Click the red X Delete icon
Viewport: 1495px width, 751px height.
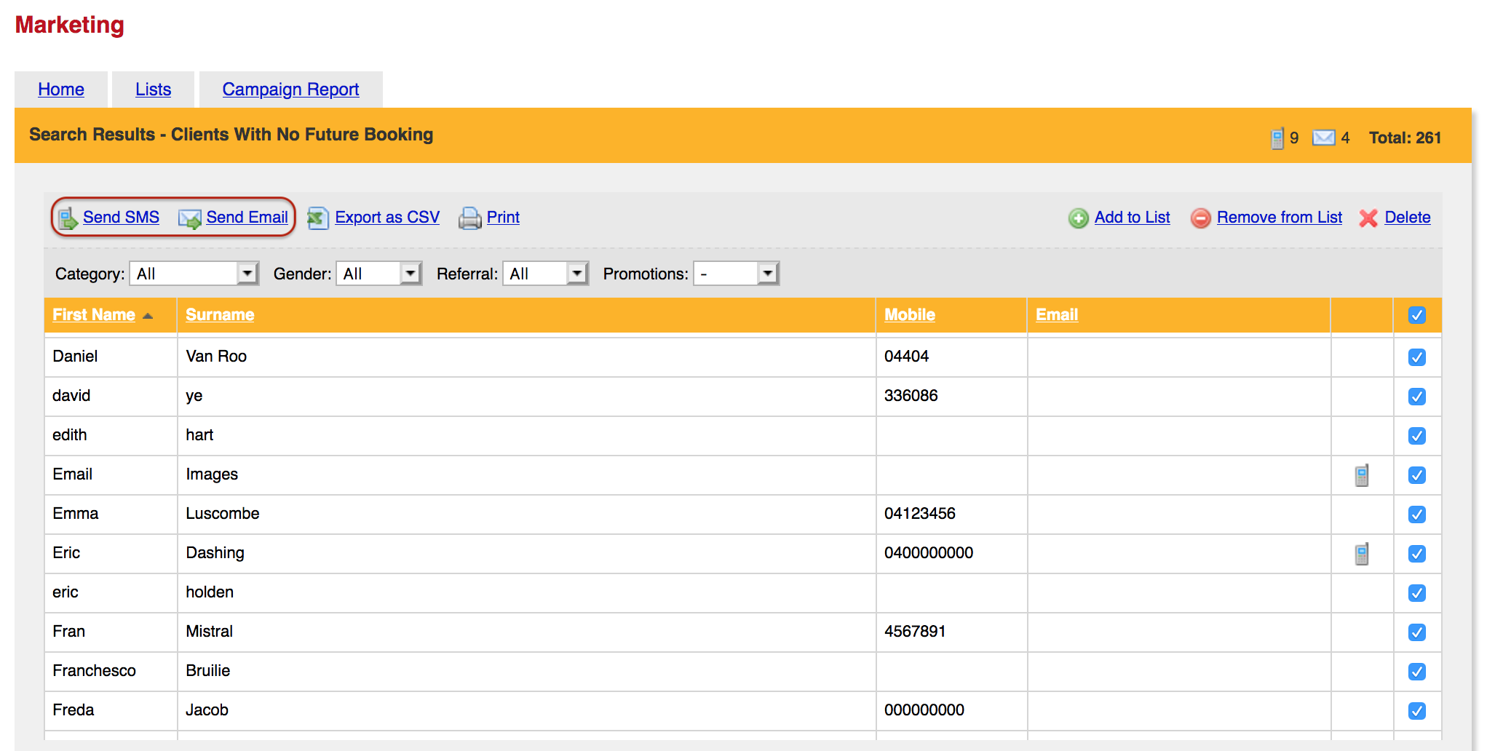pos(1368,218)
